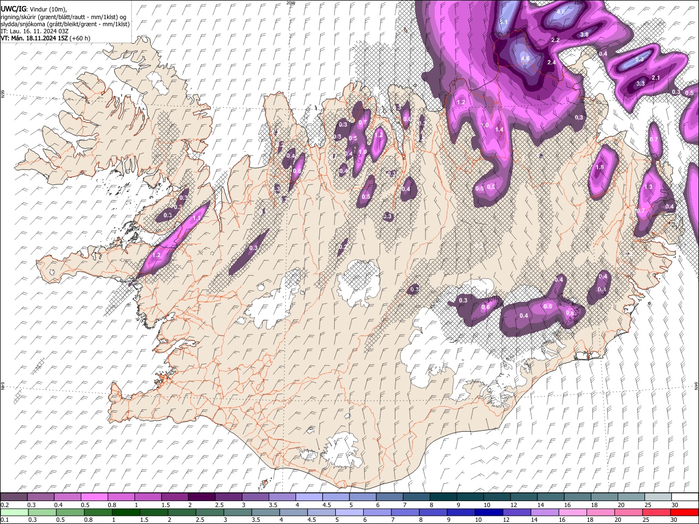Click the 2.2 precipitation value on the map

(555, 40)
